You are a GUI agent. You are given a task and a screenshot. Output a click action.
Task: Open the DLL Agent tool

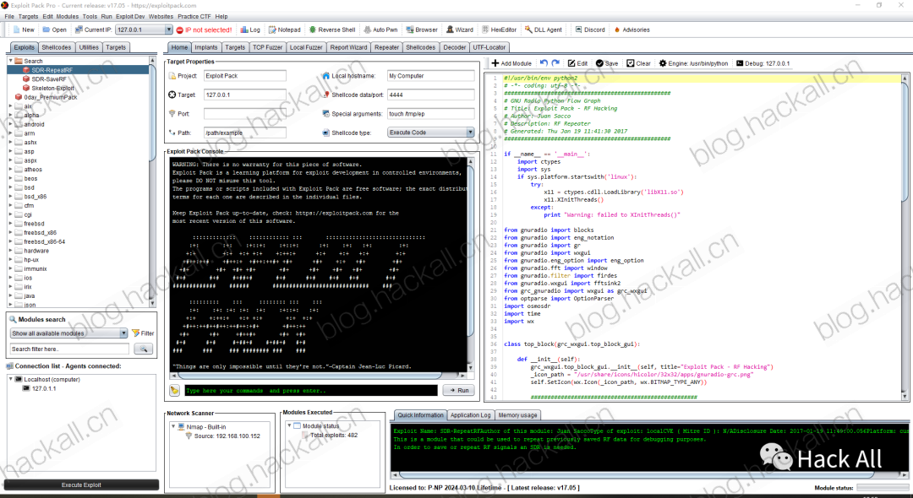(544, 30)
